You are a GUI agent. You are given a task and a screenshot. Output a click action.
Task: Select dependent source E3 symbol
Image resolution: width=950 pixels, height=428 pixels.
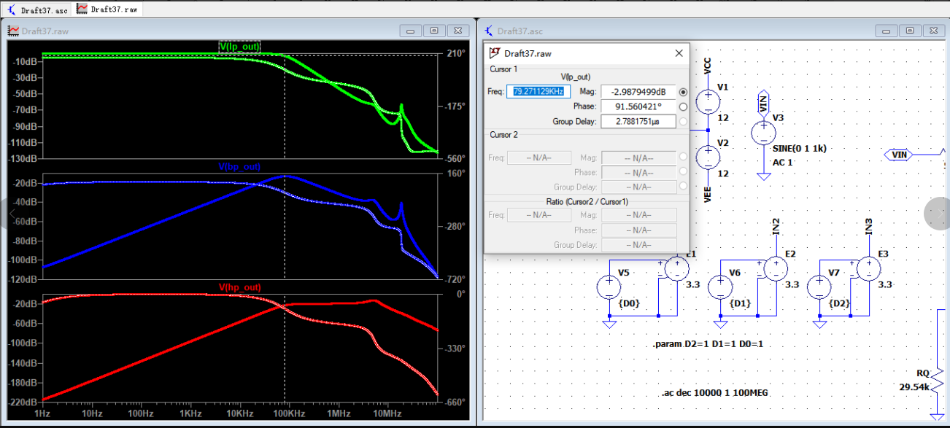click(x=868, y=269)
